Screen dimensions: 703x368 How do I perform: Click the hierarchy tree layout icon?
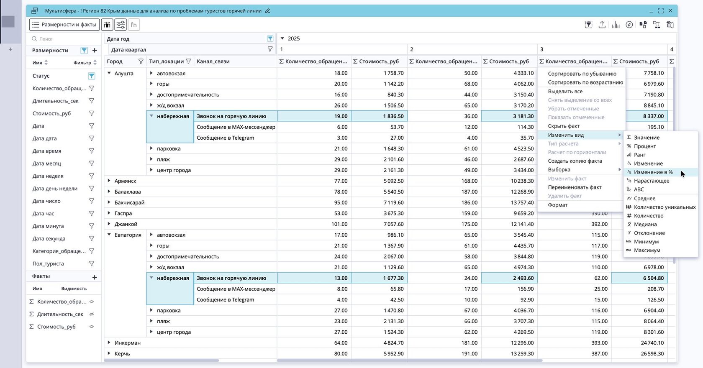click(x=656, y=25)
